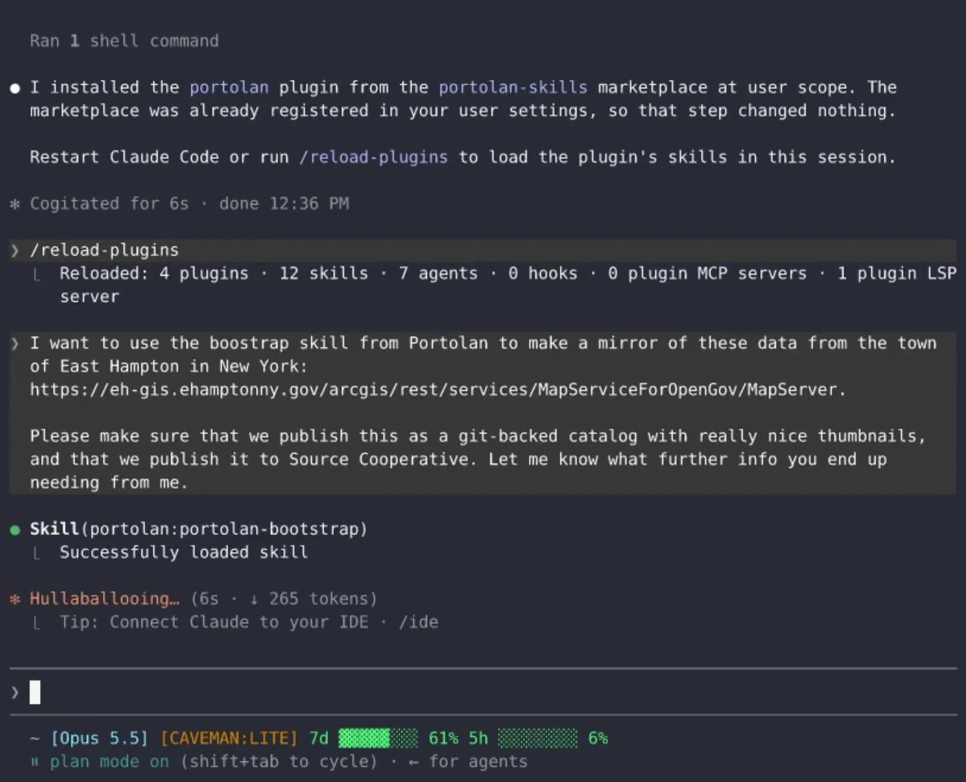Click 'Reloaded: 4 plugins' result text
Viewport: 966px width, 782px height.
(x=154, y=273)
